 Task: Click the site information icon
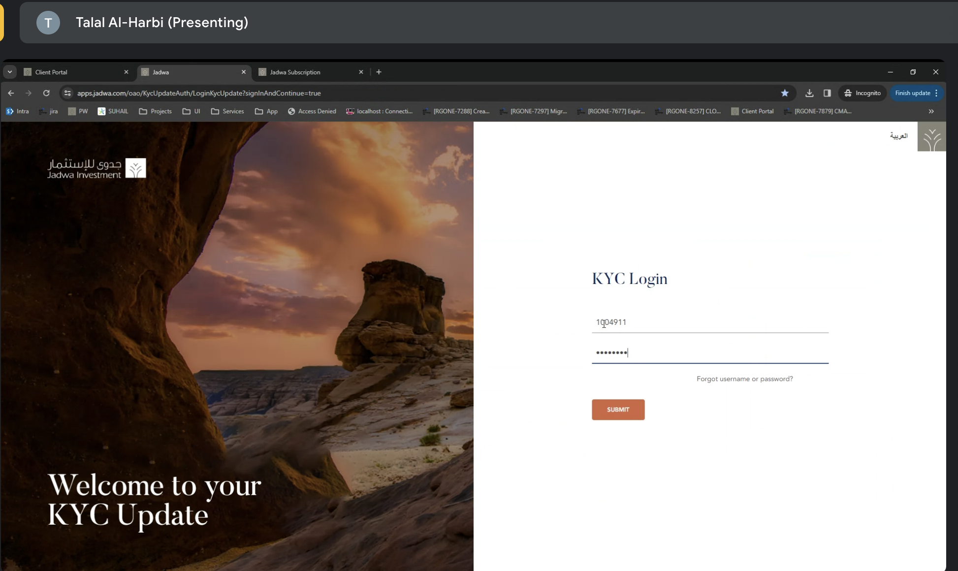pos(68,93)
